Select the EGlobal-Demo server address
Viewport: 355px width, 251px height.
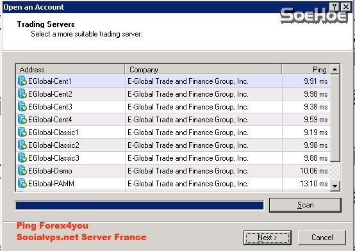pos(50,171)
